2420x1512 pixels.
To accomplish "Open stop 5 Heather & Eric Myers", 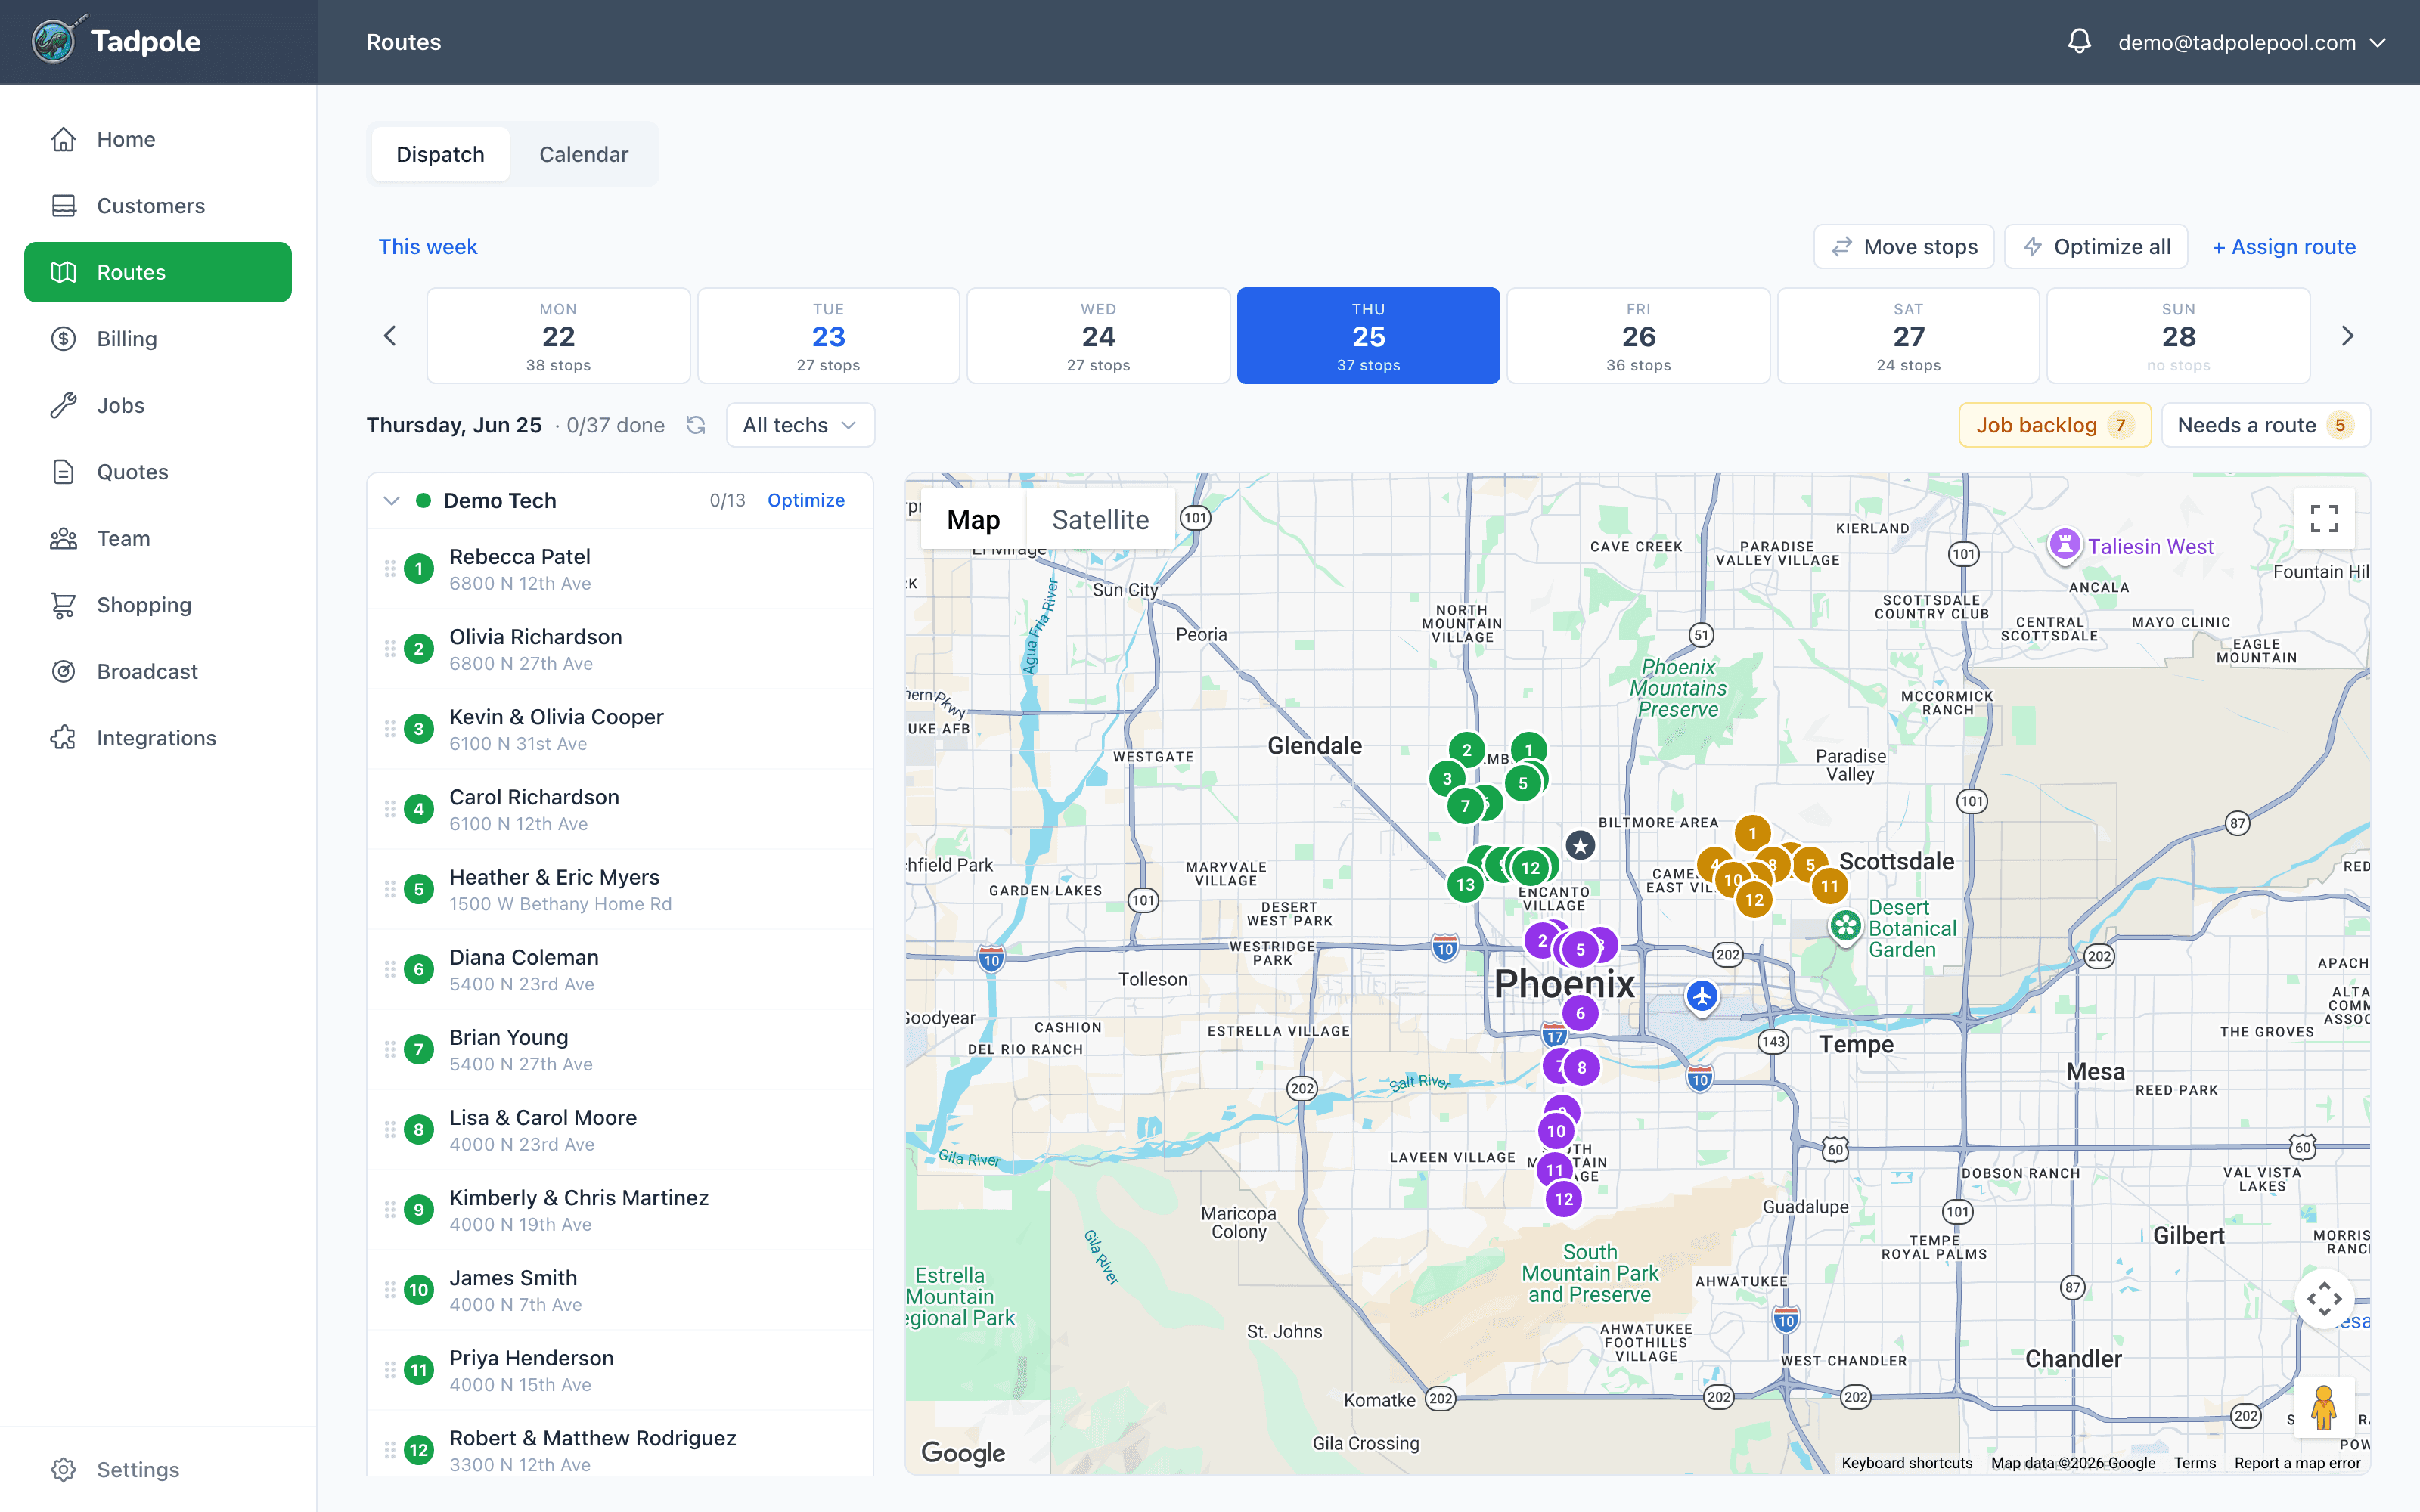I will (620, 889).
